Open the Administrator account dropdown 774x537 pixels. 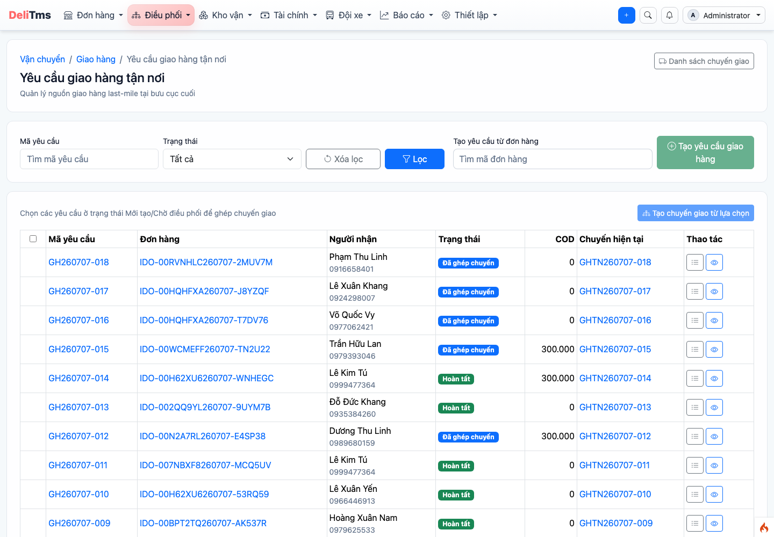point(724,15)
